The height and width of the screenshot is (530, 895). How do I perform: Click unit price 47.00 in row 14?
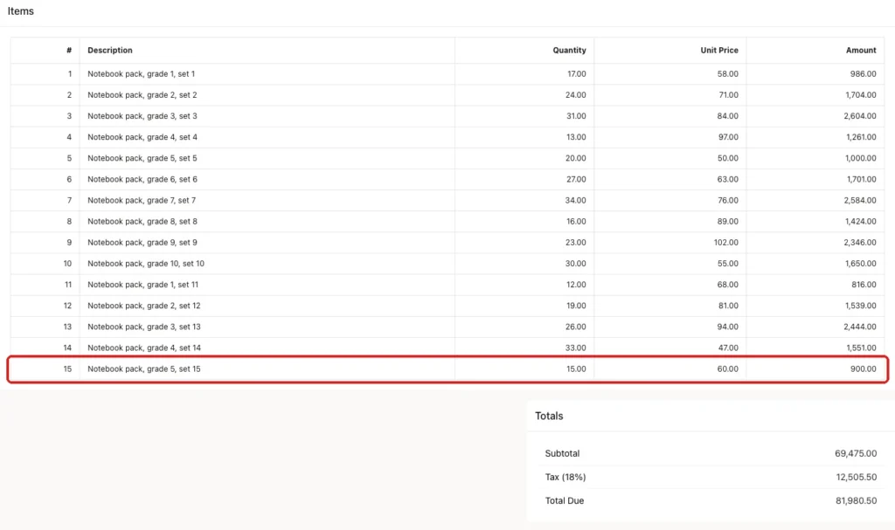pyautogui.click(x=728, y=348)
